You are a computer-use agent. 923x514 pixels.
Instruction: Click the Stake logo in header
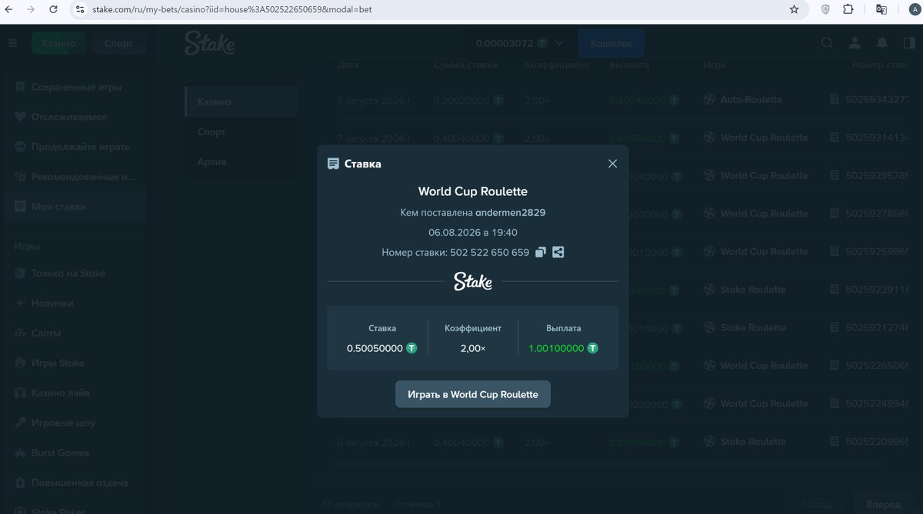point(210,43)
